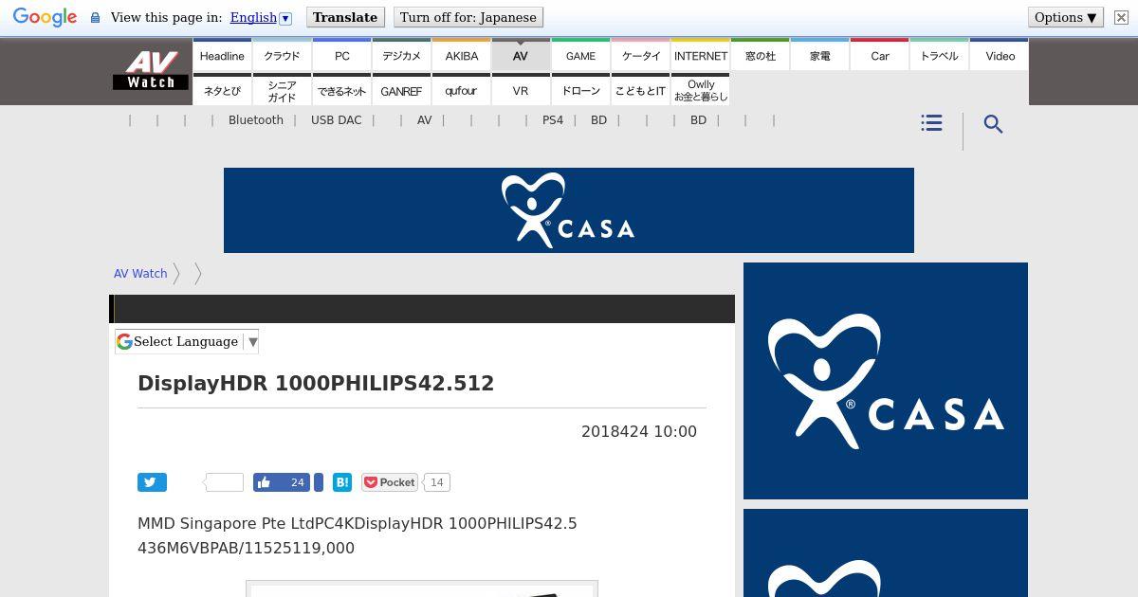Open the GAME section tab
1138x597 pixels.
pos(580,55)
